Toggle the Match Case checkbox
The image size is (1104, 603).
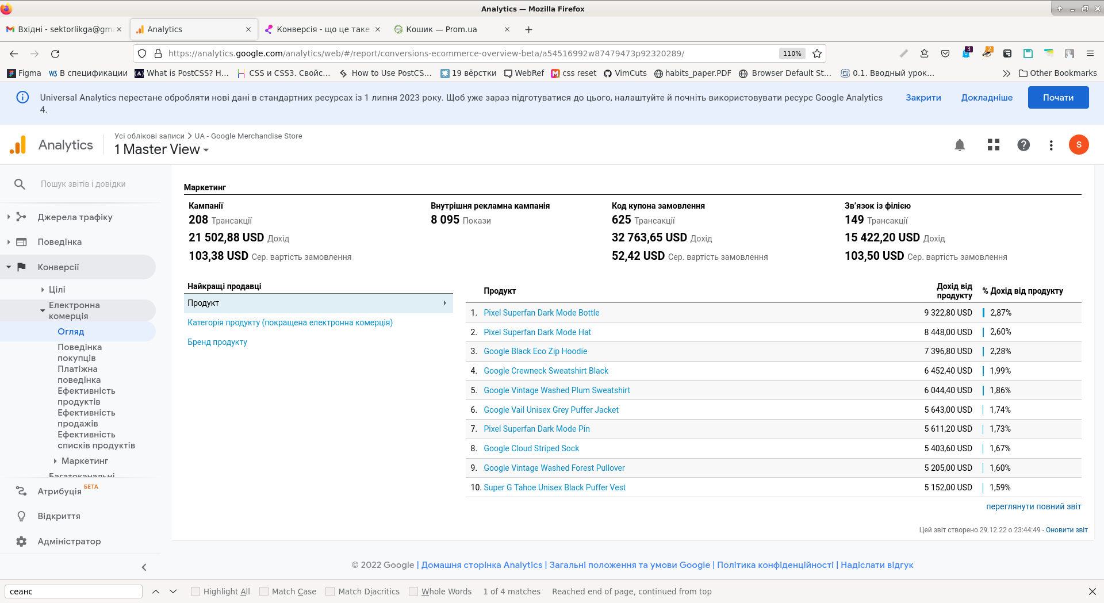click(x=264, y=592)
